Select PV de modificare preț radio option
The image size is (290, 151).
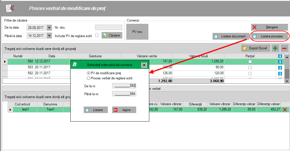(89, 73)
